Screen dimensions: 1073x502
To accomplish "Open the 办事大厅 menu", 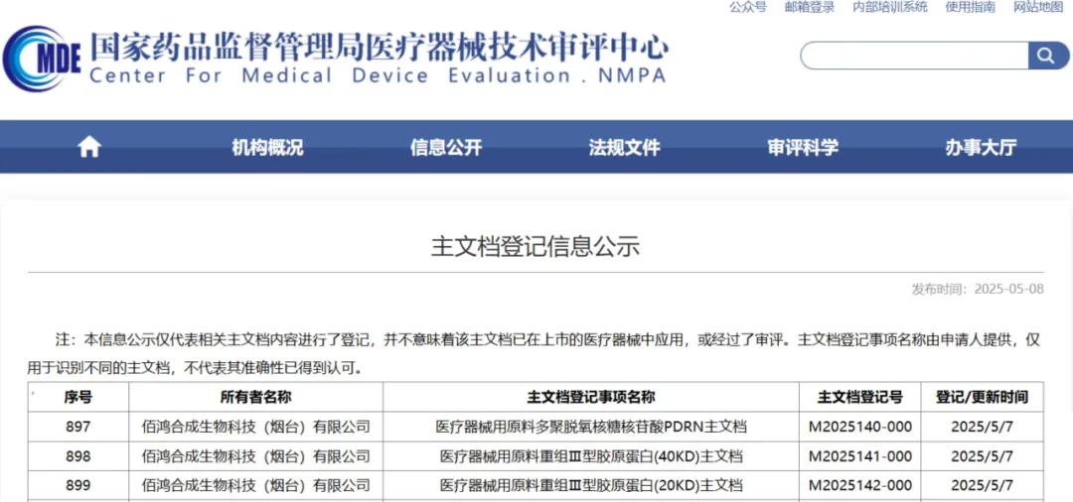I will coord(982,147).
